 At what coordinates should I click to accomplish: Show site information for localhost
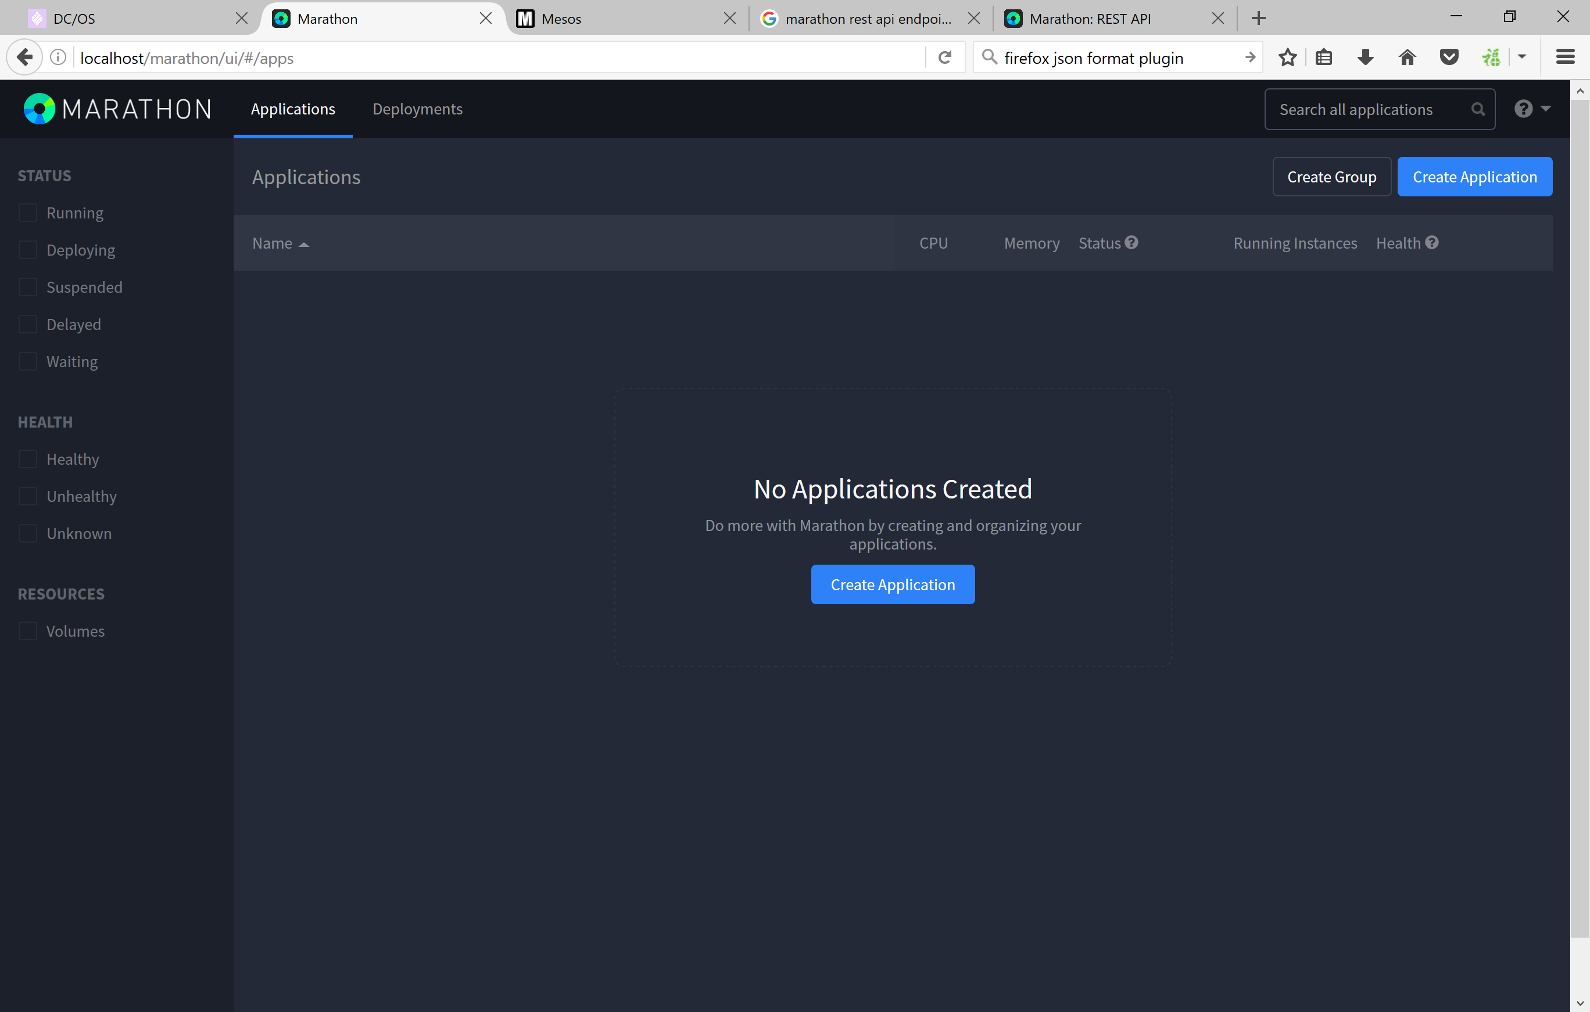(58, 58)
